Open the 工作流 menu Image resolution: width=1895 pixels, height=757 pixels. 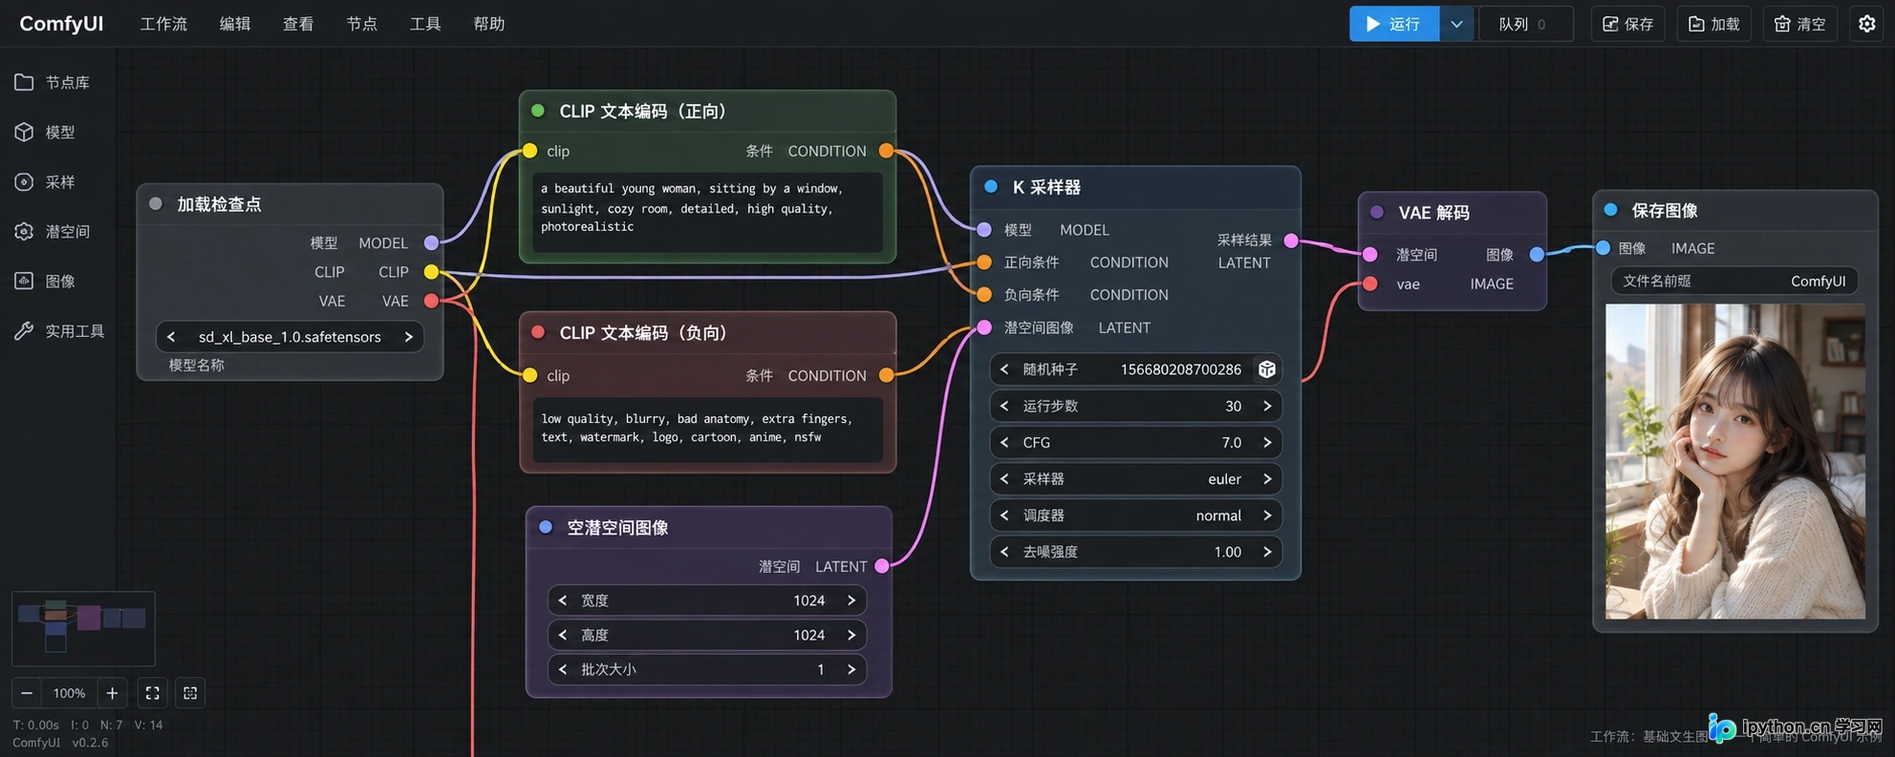[163, 24]
